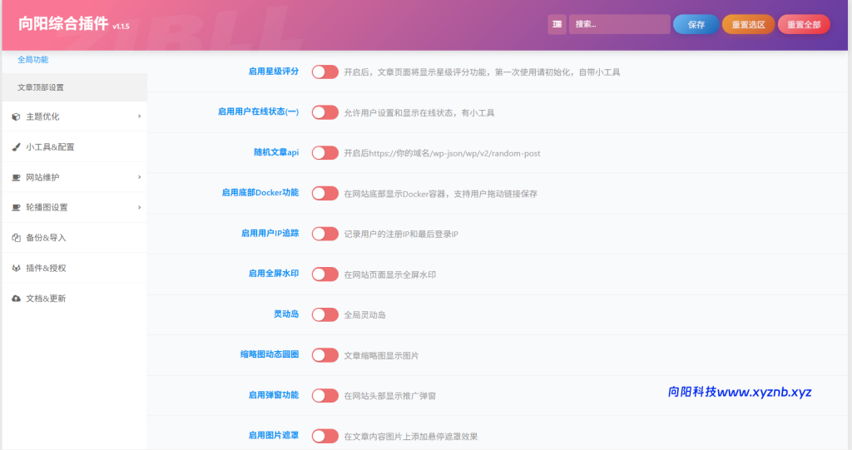The image size is (852, 450).
Task: Click the brush icon next to 小工具&配置
Action: coord(17,147)
